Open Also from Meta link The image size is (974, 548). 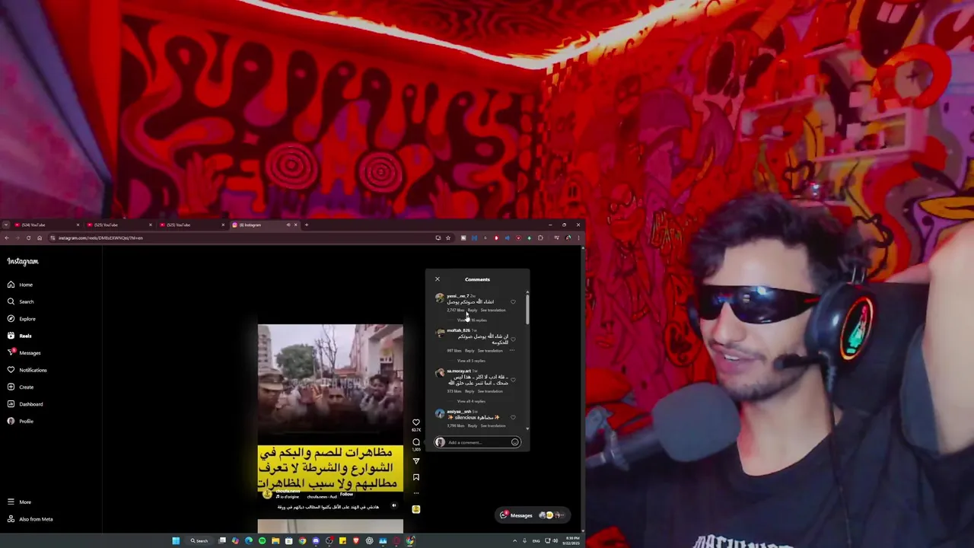[30, 519]
